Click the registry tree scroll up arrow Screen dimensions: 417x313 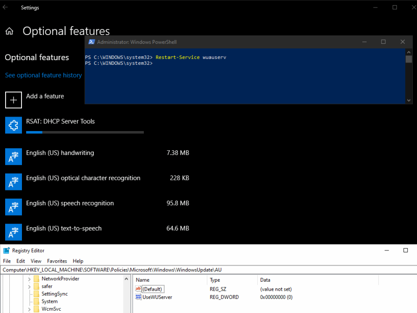coord(127,279)
